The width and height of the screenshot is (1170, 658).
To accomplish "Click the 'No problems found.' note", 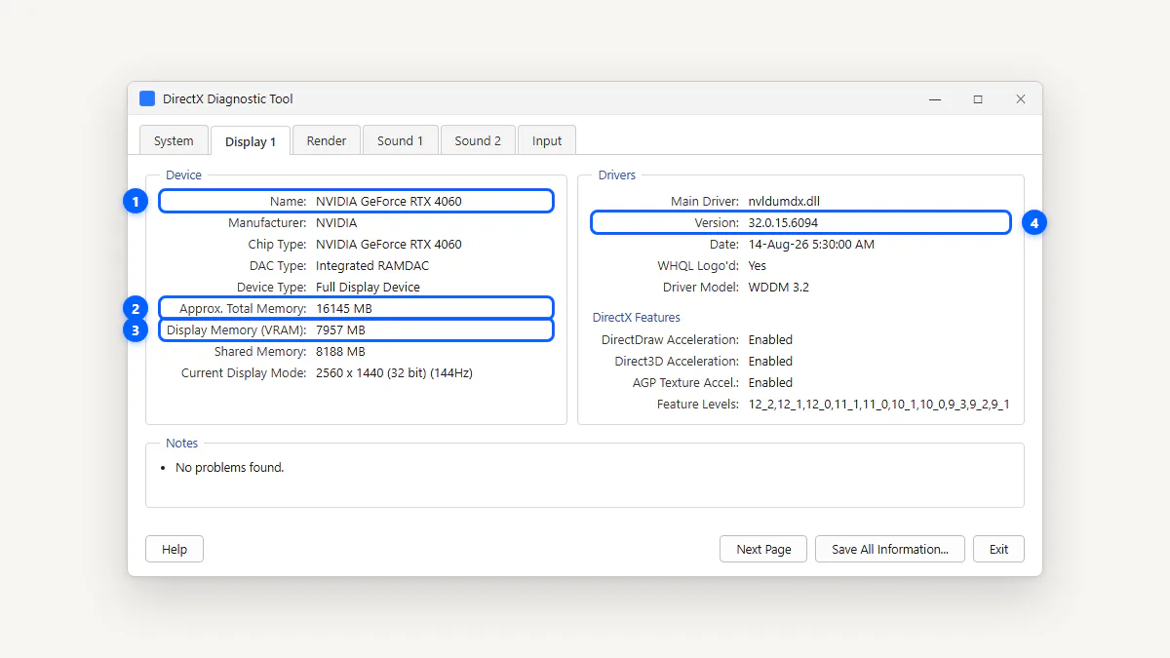I will (229, 467).
